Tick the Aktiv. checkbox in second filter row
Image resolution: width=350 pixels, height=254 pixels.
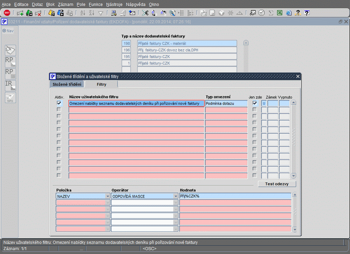(59, 110)
